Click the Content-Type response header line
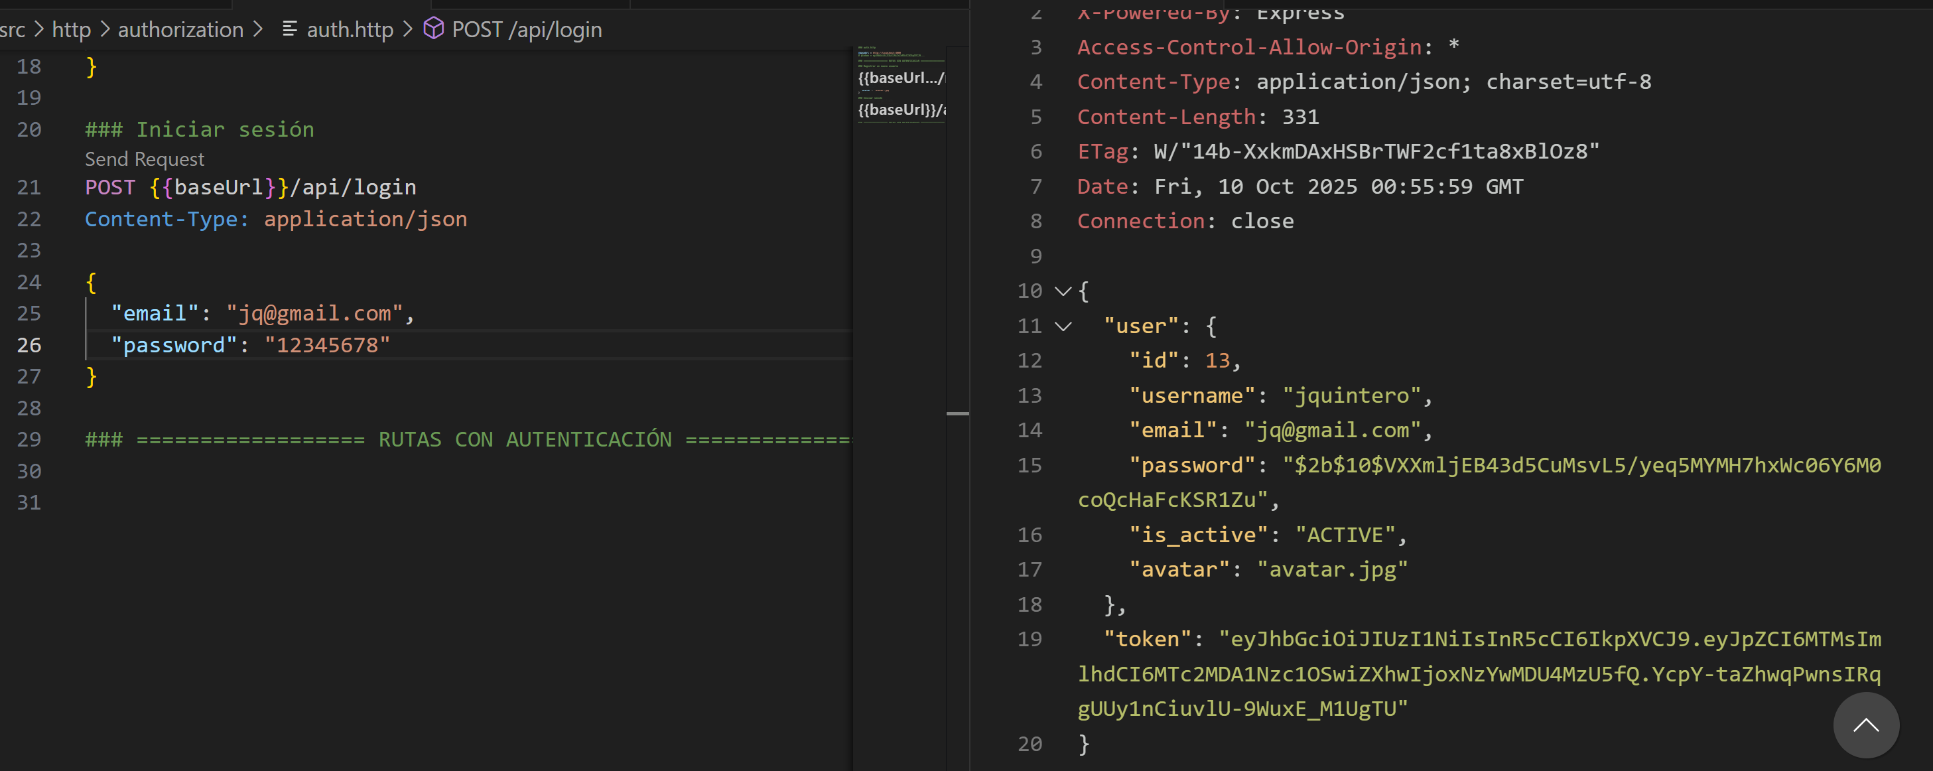 pyautogui.click(x=1363, y=82)
